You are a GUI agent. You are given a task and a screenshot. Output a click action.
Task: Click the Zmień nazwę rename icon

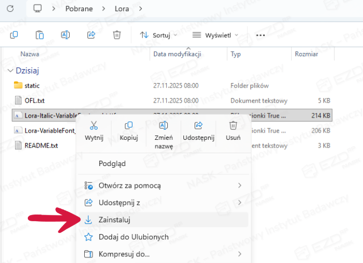click(x=163, y=126)
